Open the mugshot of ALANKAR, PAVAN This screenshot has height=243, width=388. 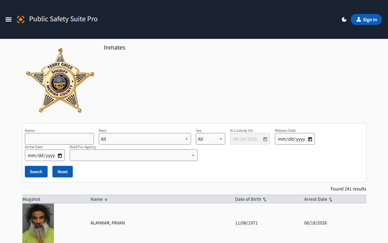coord(38,223)
